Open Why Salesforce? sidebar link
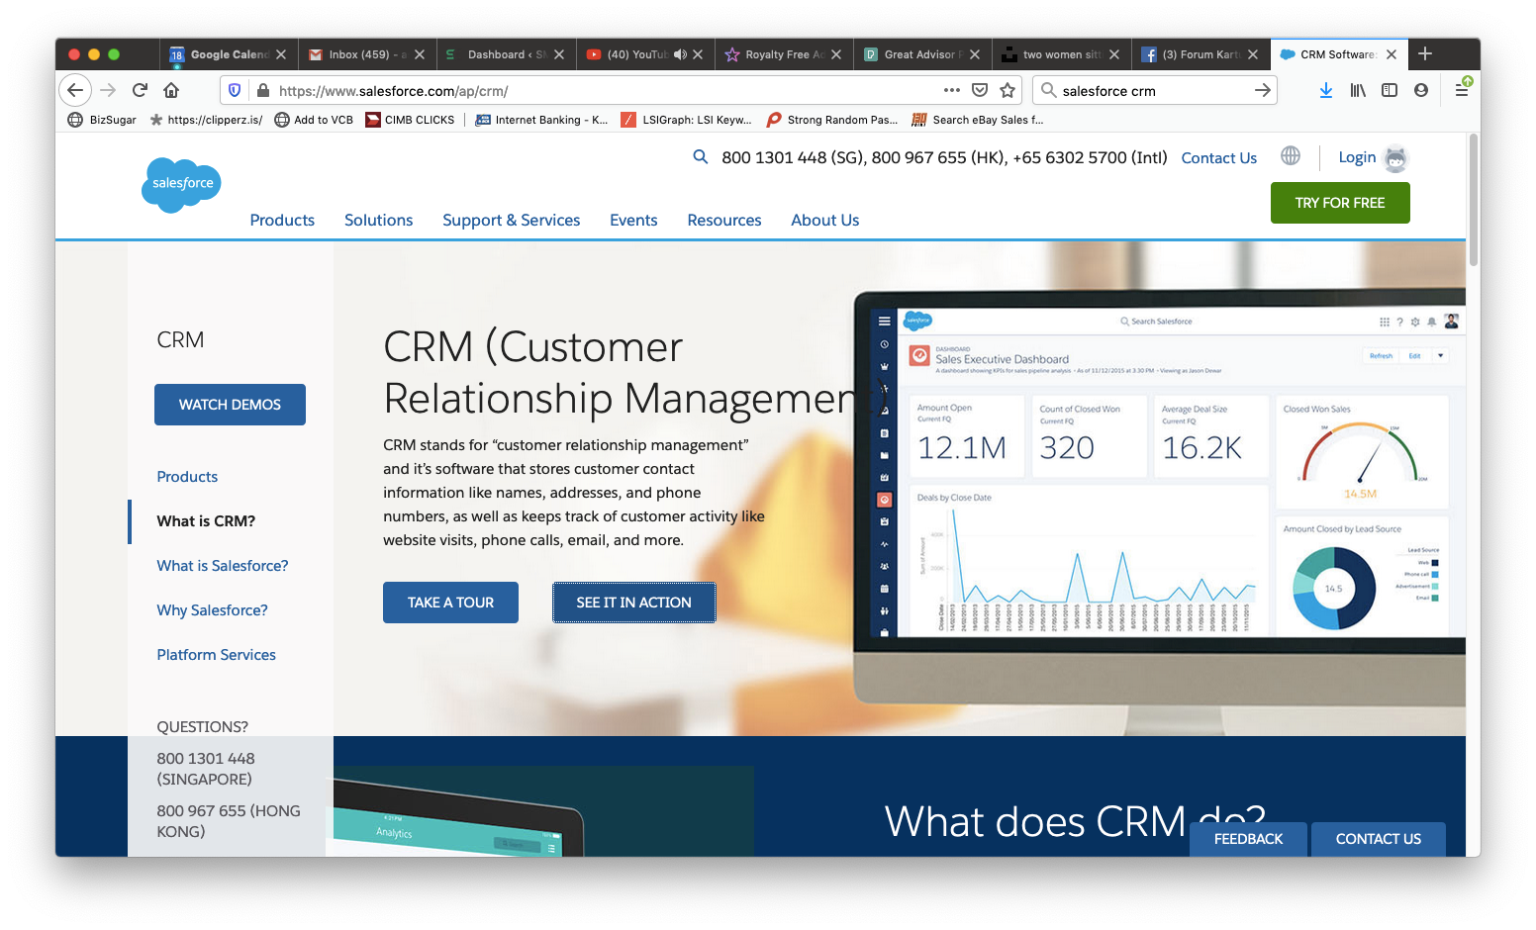This screenshot has height=930, width=1536. coord(212,609)
